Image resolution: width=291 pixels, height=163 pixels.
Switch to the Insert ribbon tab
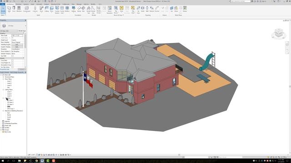point(32,4)
